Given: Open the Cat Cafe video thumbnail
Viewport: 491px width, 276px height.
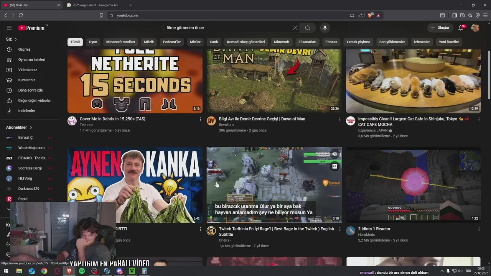Looking at the screenshot, I should [x=414, y=81].
